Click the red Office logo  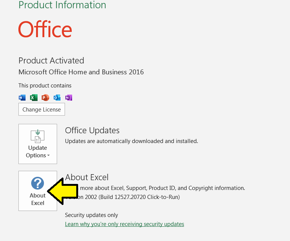45,29
